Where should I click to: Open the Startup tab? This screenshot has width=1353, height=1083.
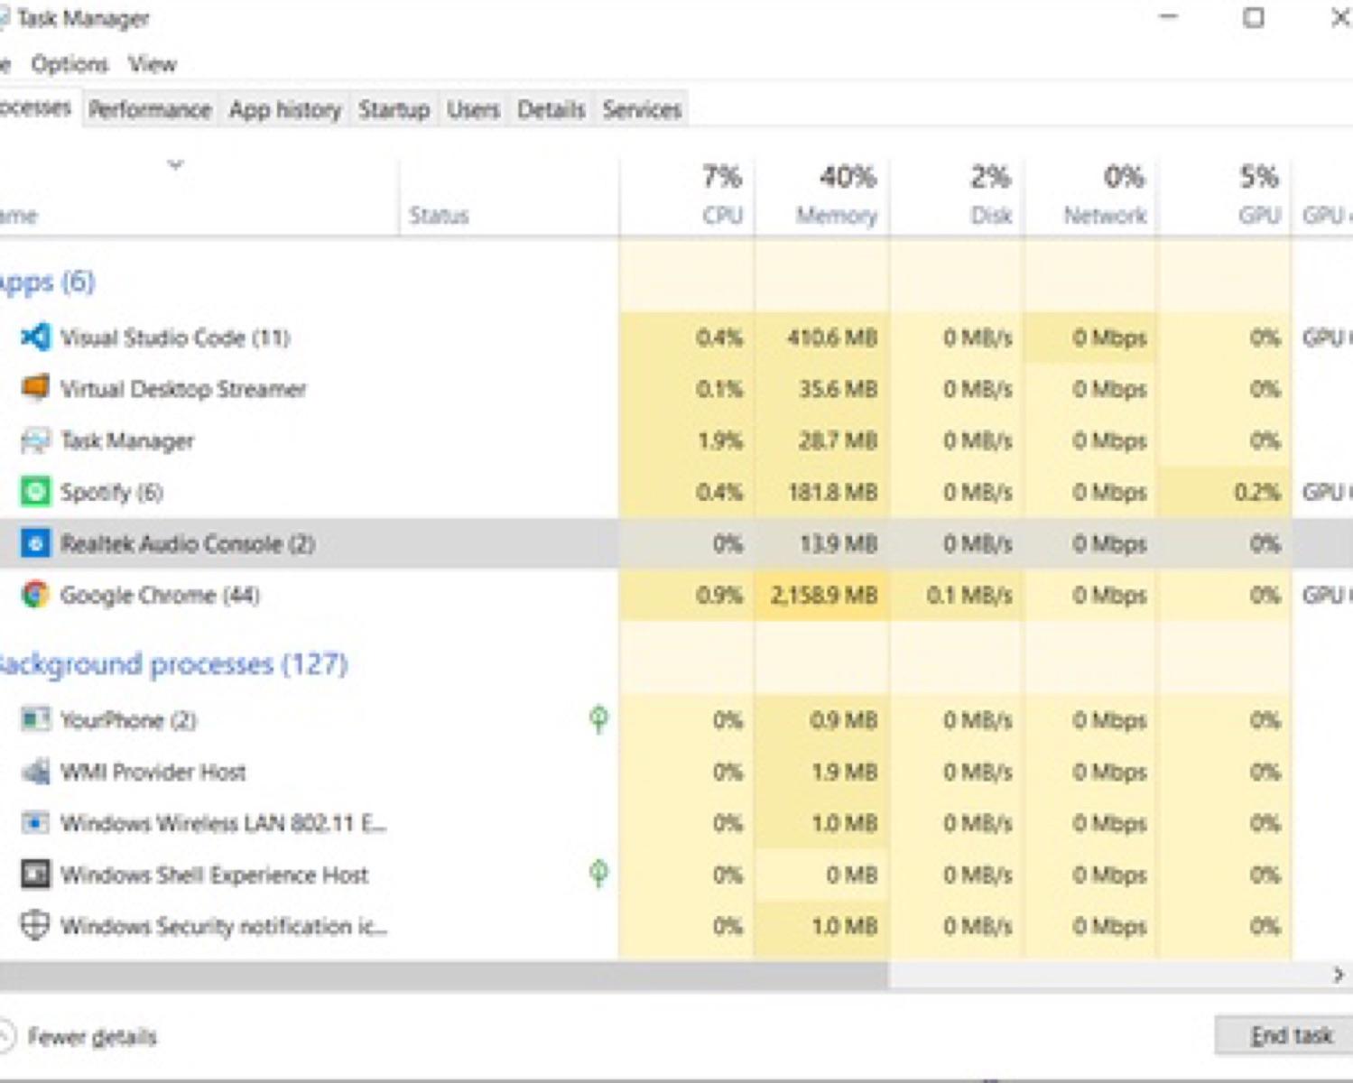pyautogui.click(x=394, y=109)
